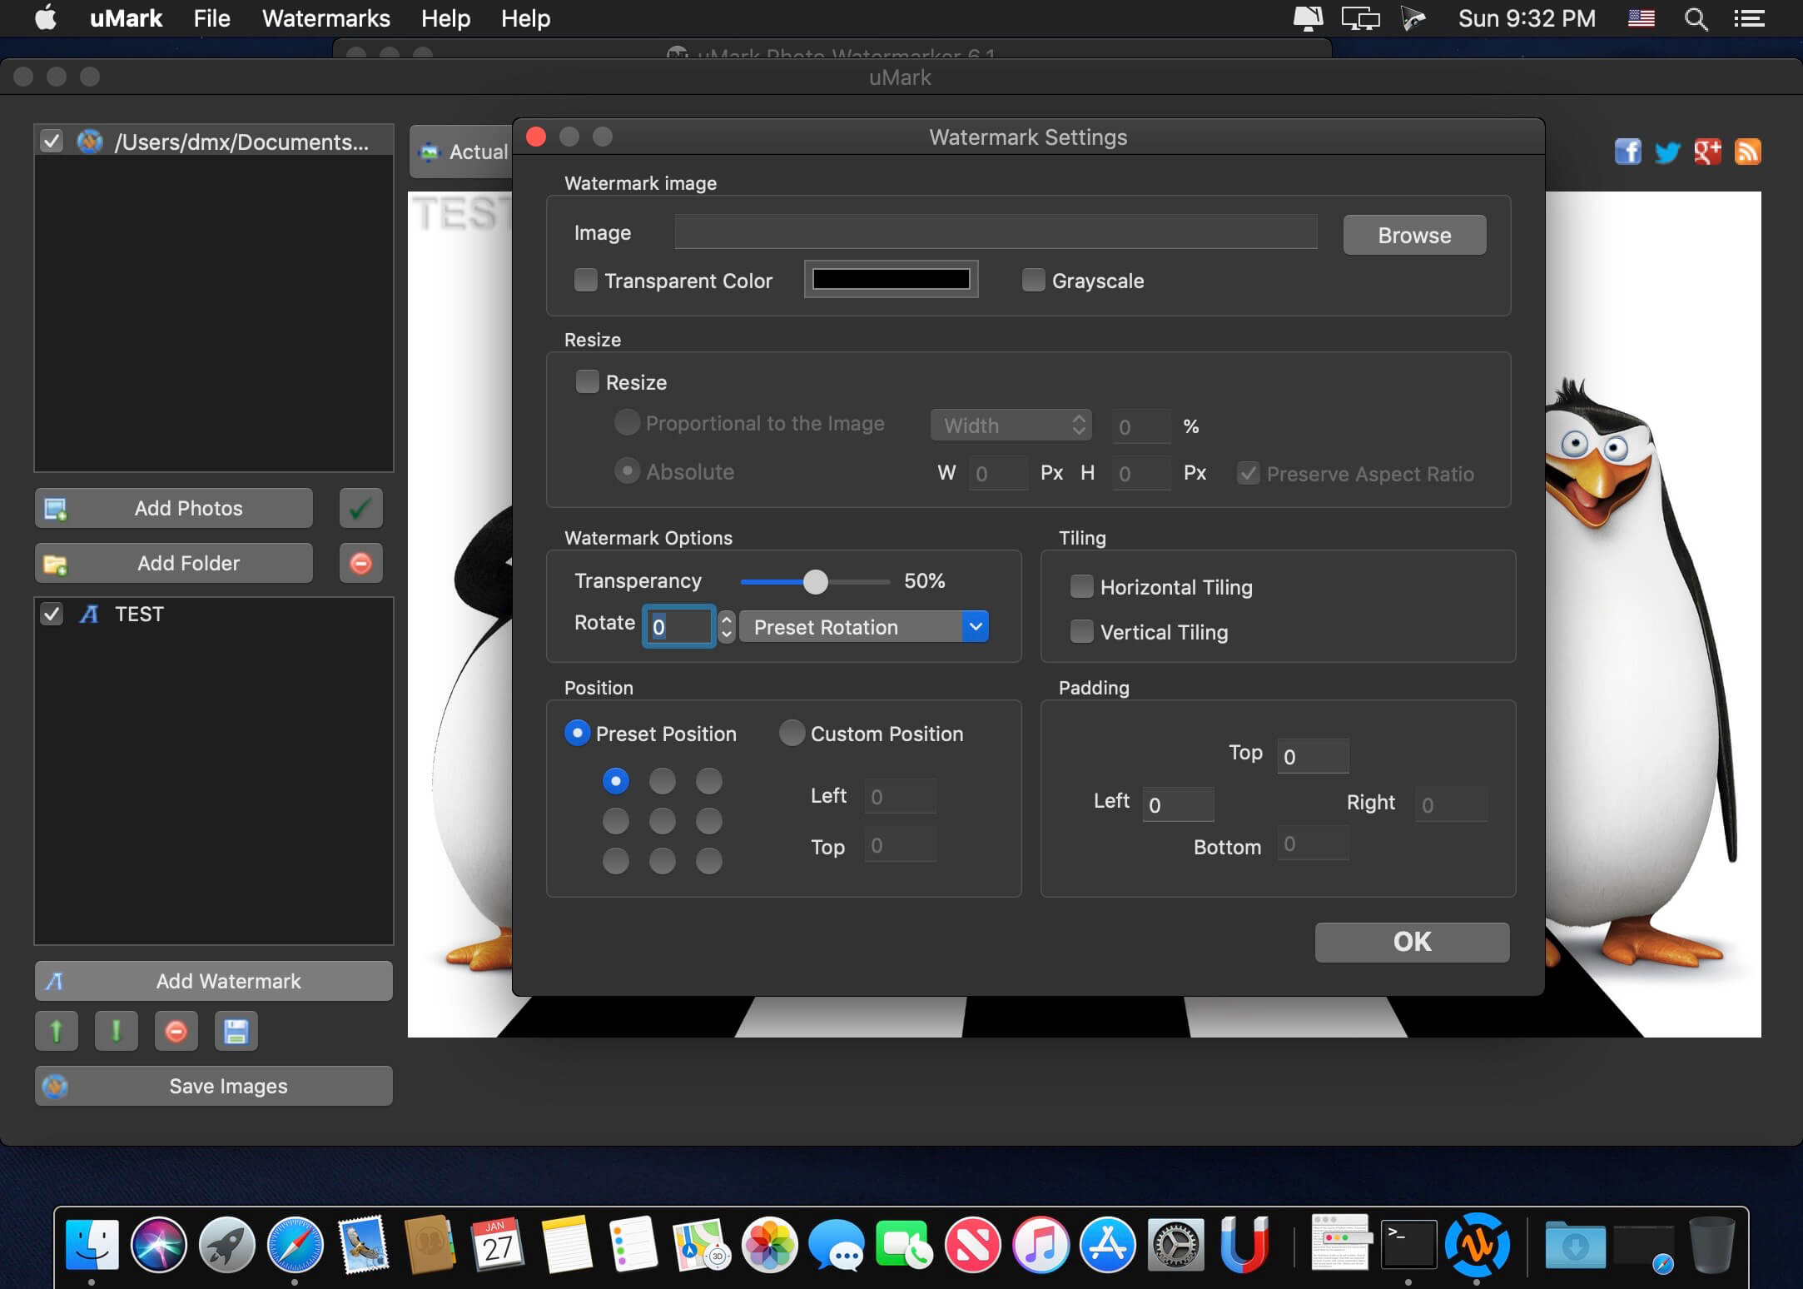Open System Preferences from the dock
1803x1289 pixels.
(1175, 1244)
